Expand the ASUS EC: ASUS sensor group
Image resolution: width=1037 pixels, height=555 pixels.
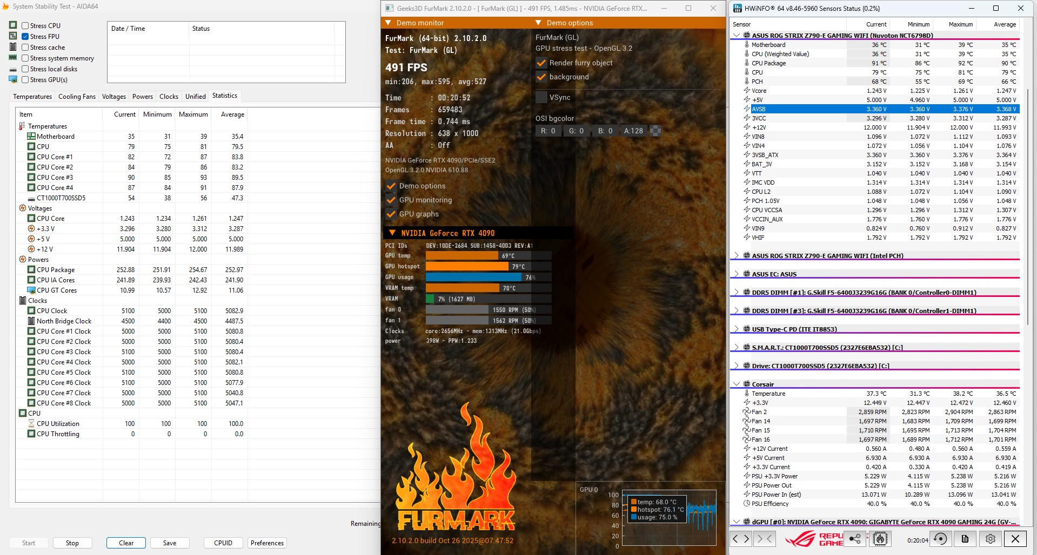(737, 274)
